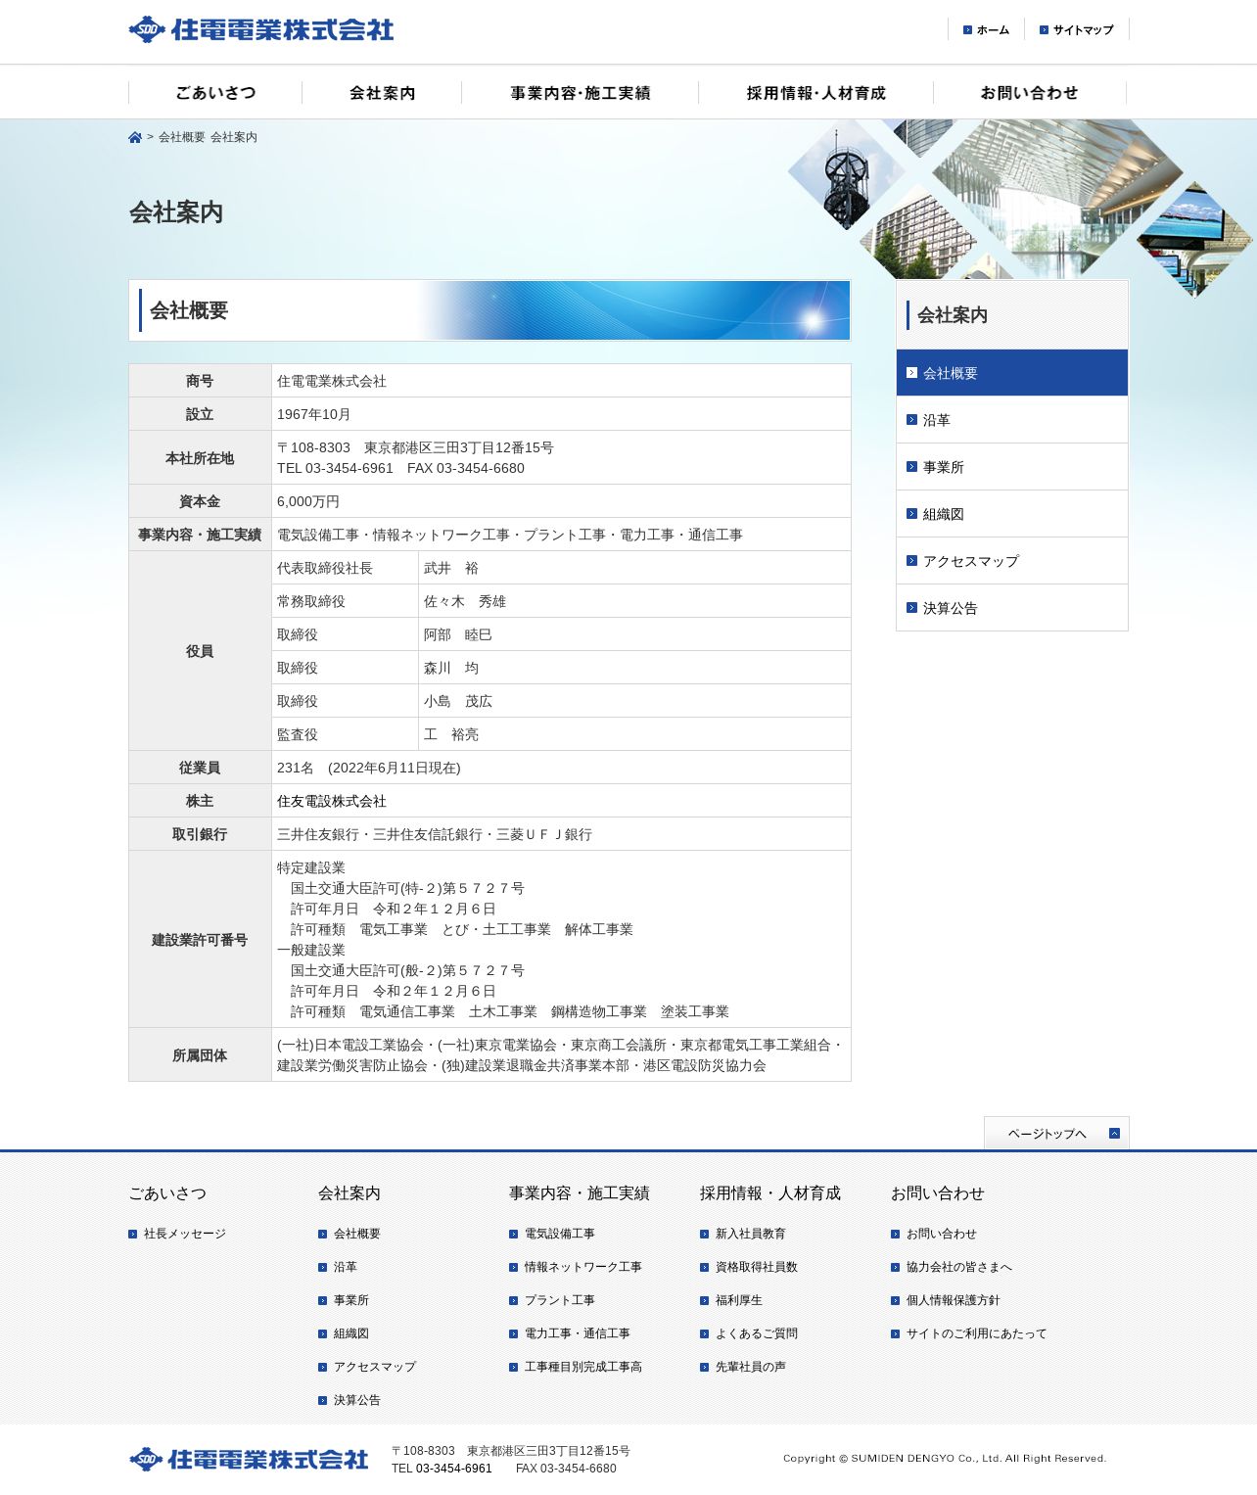Click the arrow icon on ページトップへ
Screen dimensions: 1257x1495
(x=1114, y=1133)
